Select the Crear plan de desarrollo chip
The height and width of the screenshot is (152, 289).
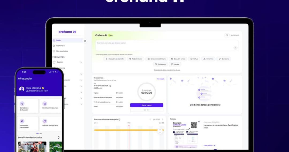point(115,59)
